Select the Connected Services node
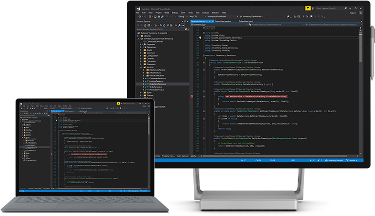 155,42
